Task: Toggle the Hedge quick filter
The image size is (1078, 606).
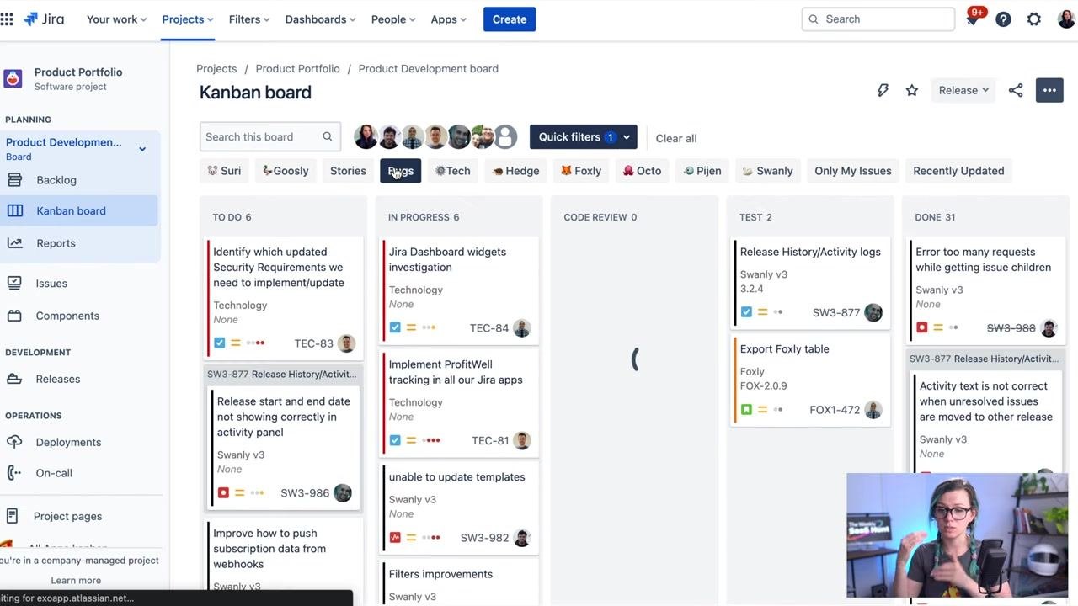Action: (x=515, y=171)
